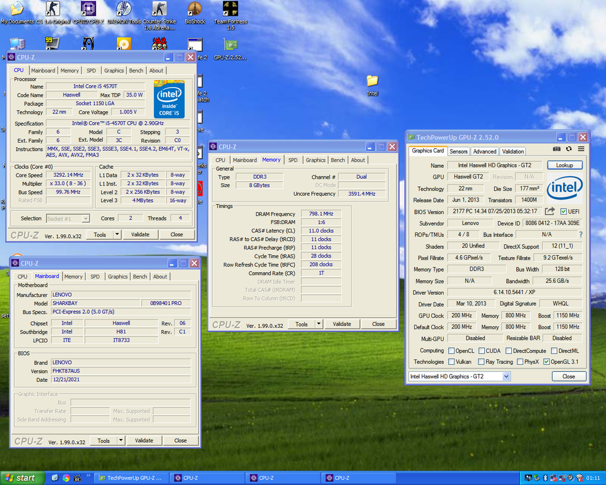The width and height of the screenshot is (606, 485).
Task: Open the My Documents desktop icon
Action: (x=17, y=13)
